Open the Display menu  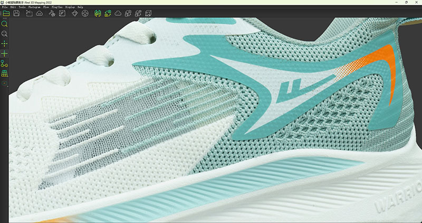(x=70, y=7)
